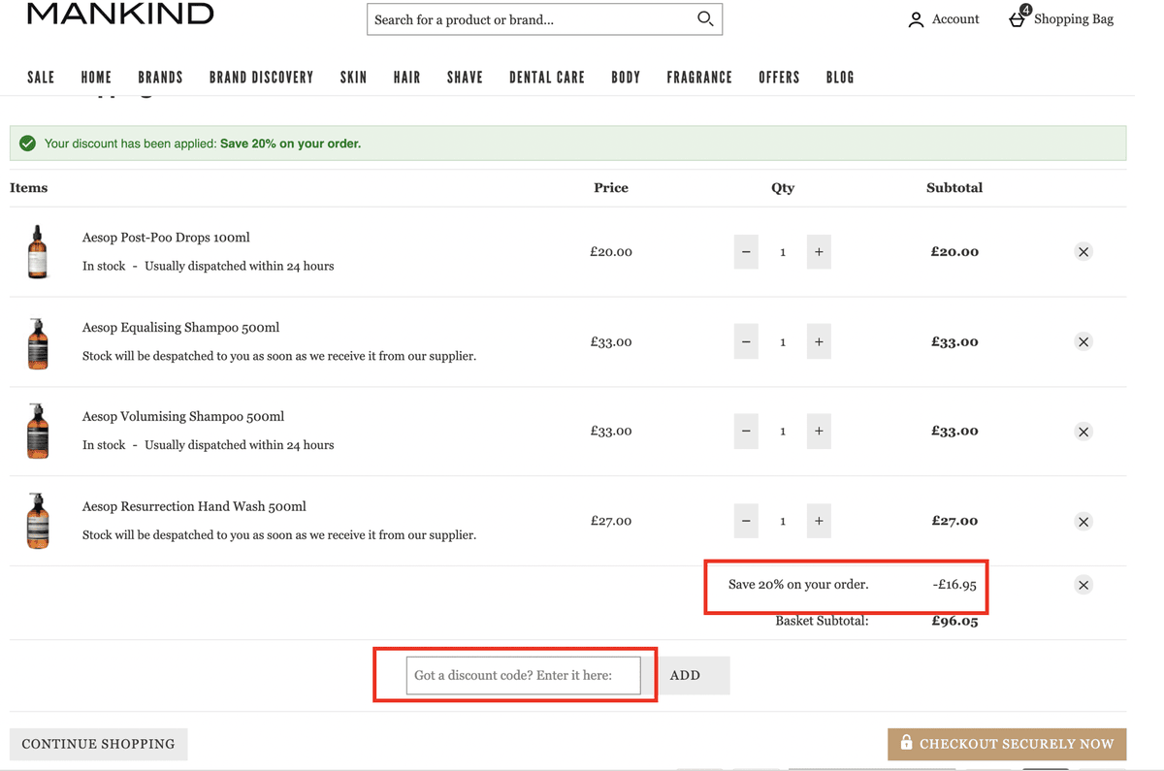The width and height of the screenshot is (1164, 771).
Task: Remove the 20% discount from the order
Action: pyautogui.click(x=1083, y=585)
